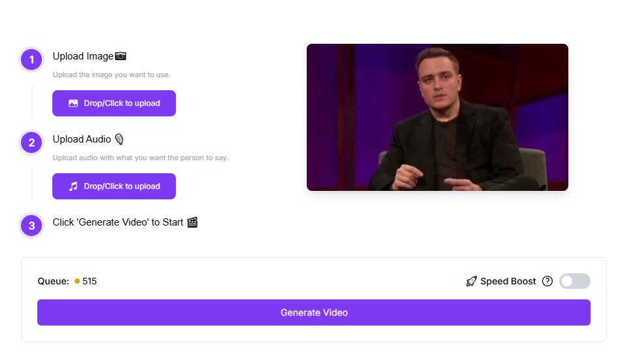The image size is (620, 353).
Task: Click Drop/Click to upload under Upload Image
Action: [114, 103]
